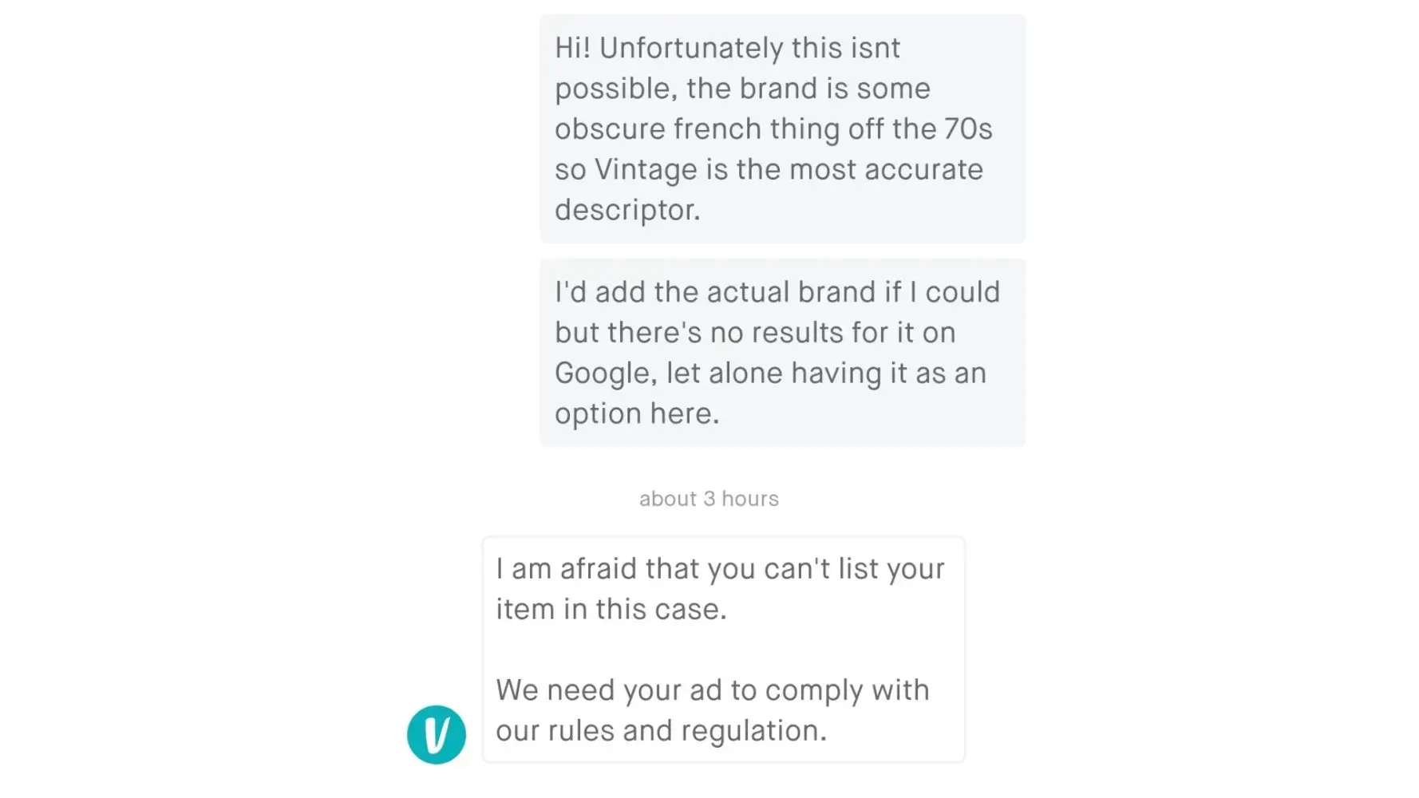Click the word "Vintage" in the first message
The image size is (1419, 798).
(x=646, y=169)
